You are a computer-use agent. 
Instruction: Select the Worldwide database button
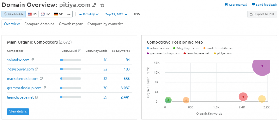14,14
